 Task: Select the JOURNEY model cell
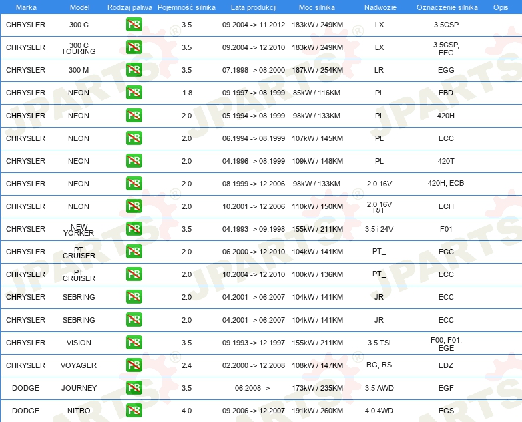[79, 388]
